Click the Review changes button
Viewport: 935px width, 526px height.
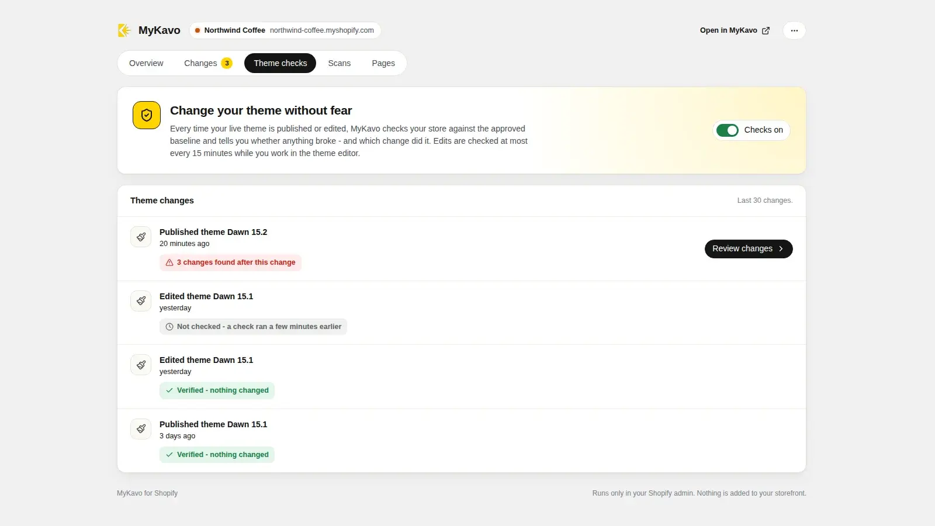coord(749,249)
